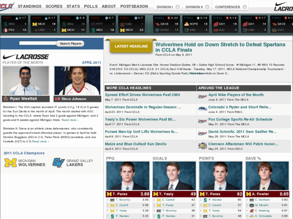Focus the player search input field
The width and height of the screenshot is (293, 219).
tap(38, 43)
